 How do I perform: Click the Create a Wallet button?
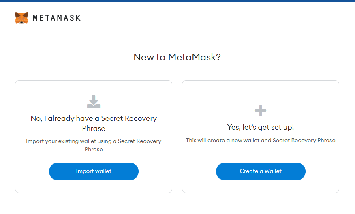(x=261, y=171)
